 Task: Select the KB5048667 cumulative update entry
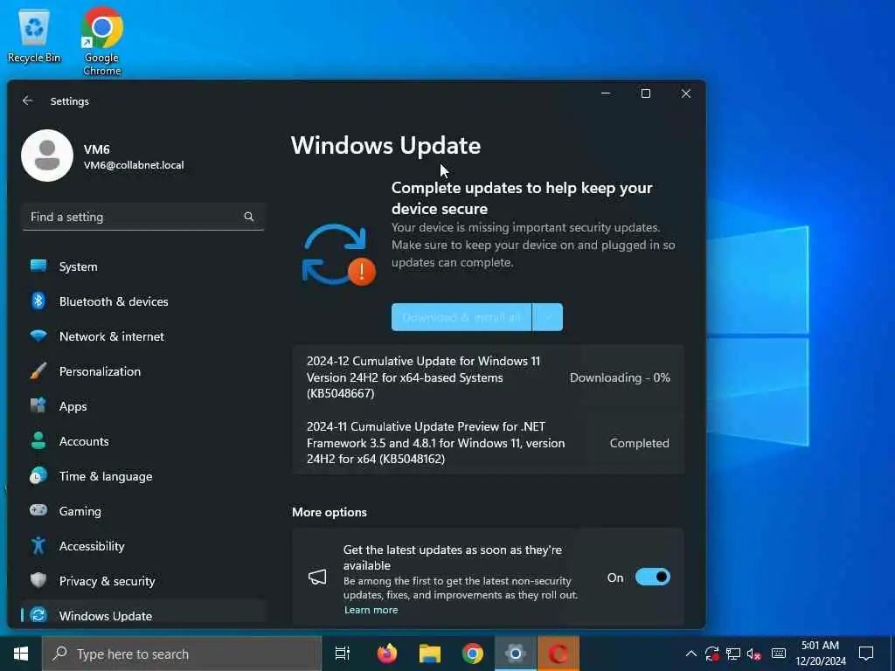[488, 377]
